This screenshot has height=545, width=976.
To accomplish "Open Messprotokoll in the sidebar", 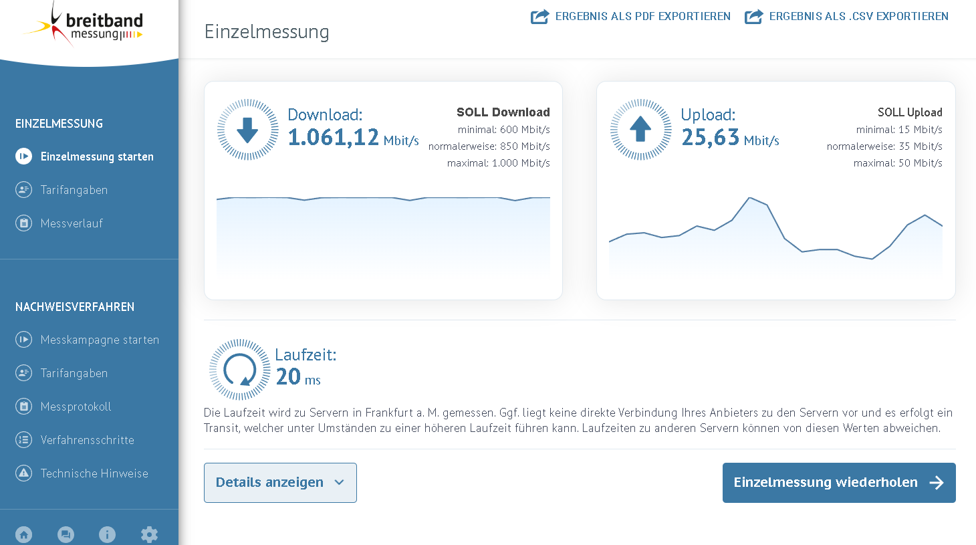I will [x=64, y=407].
